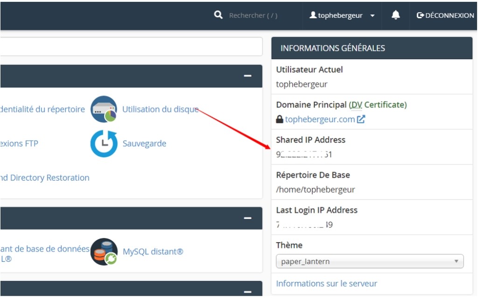Image resolution: width=478 pixels, height=301 pixels.
Task: Open the FTP connections link
Action: tap(19, 144)
